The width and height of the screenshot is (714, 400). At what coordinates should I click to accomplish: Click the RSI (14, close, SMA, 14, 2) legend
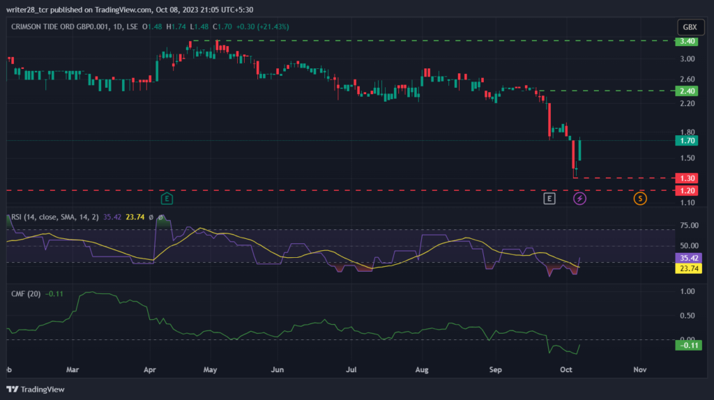[x=54, y=217]
